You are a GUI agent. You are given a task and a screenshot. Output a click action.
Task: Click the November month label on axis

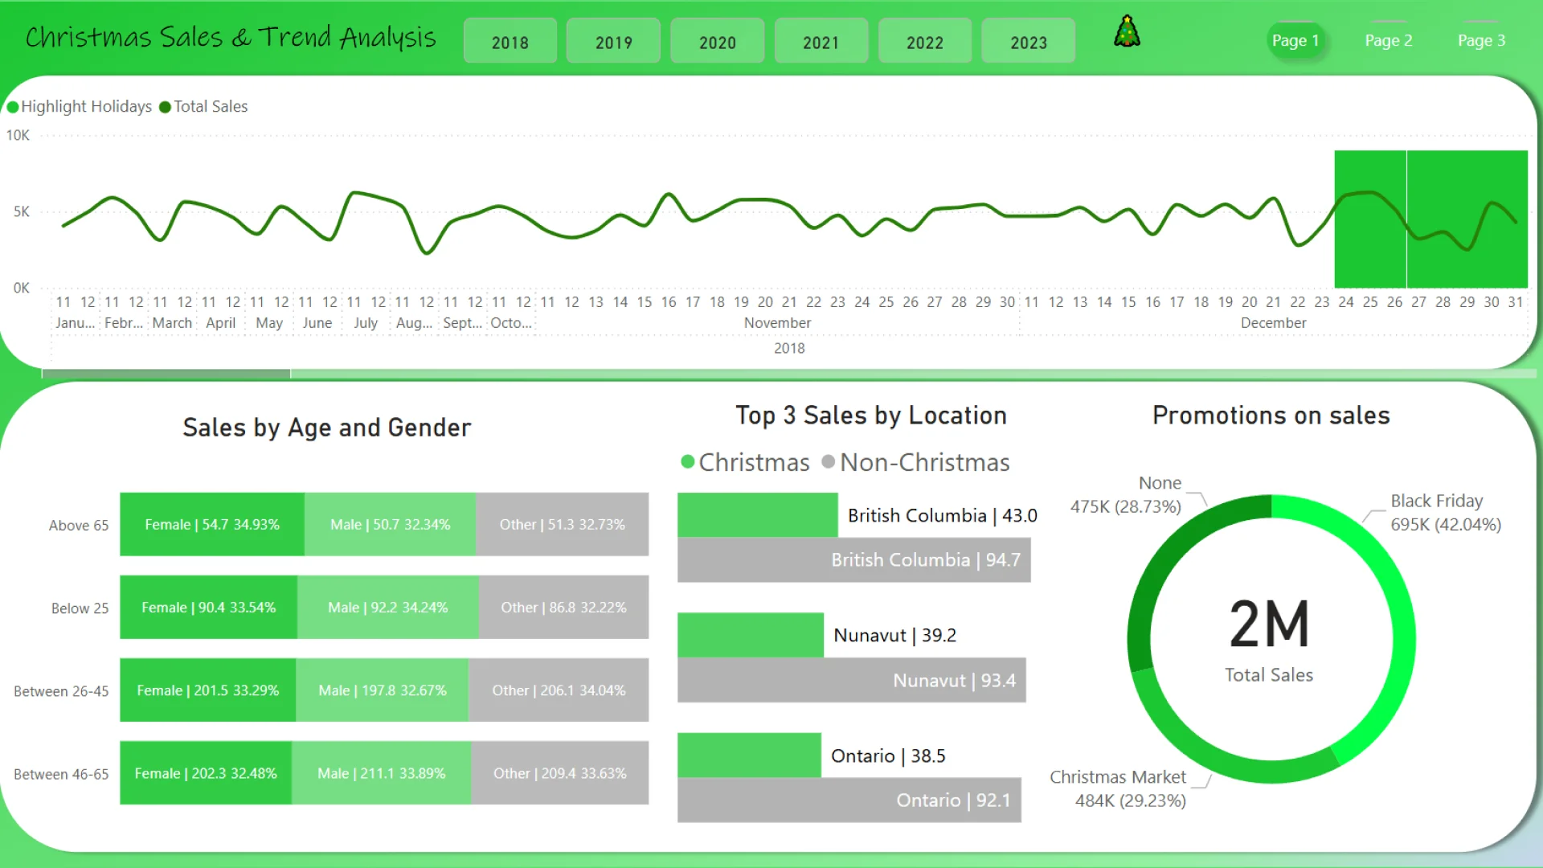point(777,322)
